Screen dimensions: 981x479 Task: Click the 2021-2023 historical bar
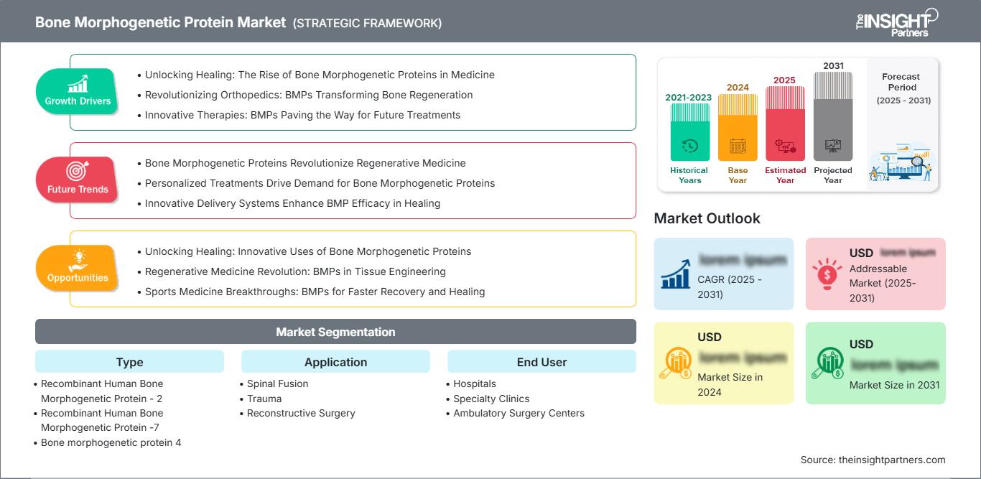[x=689, y=132]
